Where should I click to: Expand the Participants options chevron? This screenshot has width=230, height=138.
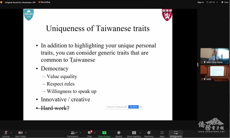coord(80,133)
